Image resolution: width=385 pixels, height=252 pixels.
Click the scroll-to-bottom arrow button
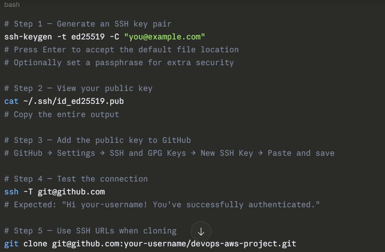tap(201, 232)
